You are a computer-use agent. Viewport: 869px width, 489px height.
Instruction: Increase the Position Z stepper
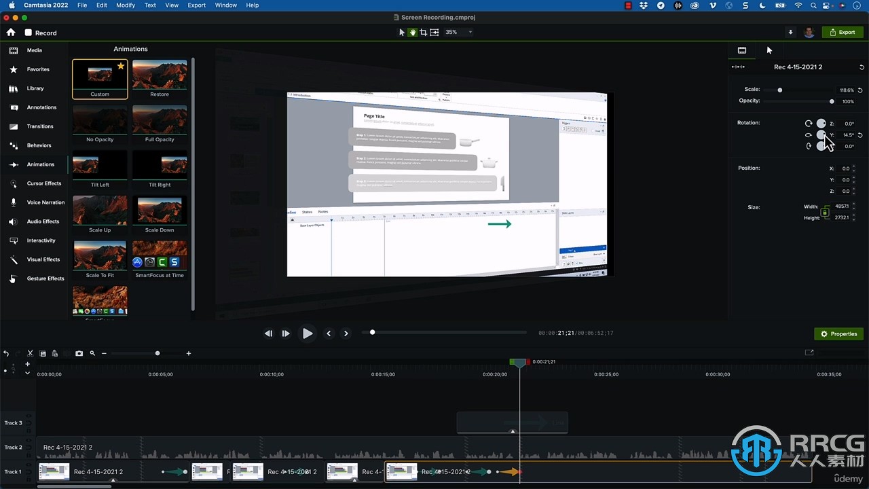854,189
